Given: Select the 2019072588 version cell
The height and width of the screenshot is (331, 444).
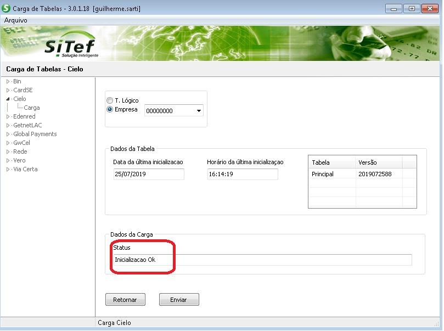Looking at the screenshot, I should 379,174.
